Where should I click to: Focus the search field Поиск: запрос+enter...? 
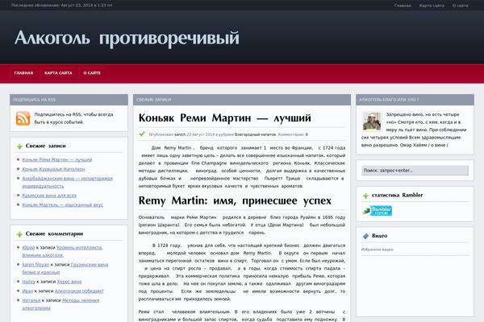pyautogui.click(x=415, y=171)
